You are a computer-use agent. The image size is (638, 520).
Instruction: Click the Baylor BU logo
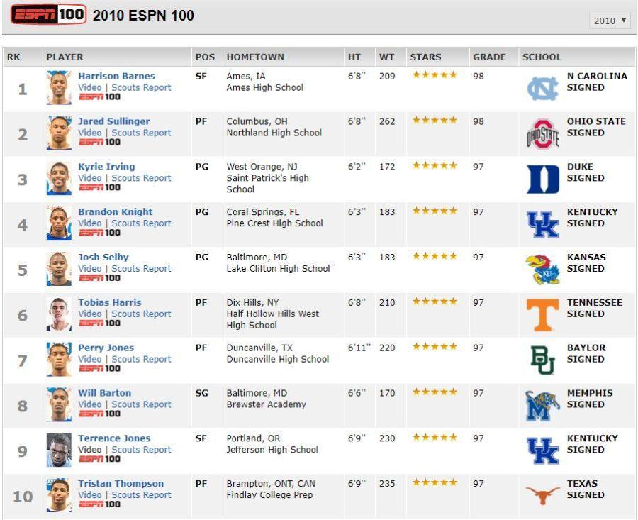(543, 360)
